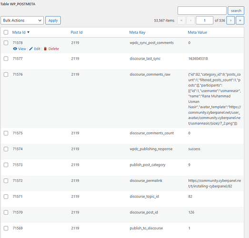Sort by Meta Value column header
The width and height of the screenshot is (249, 238).
(x=198, y=32)
